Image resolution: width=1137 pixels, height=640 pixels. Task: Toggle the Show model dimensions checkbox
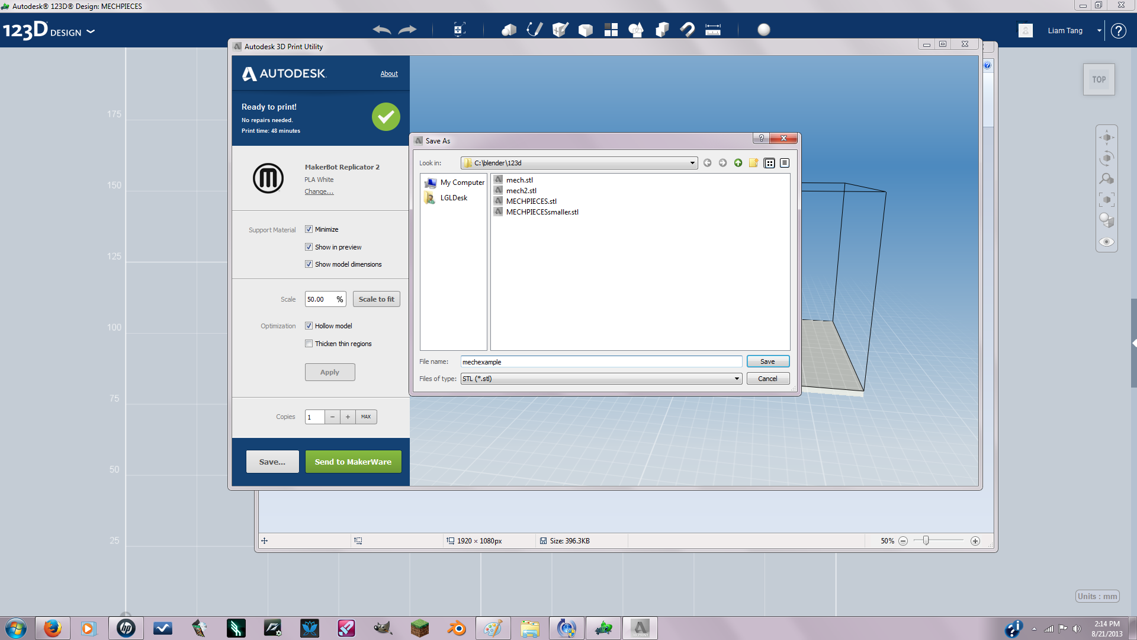[309, 264]
